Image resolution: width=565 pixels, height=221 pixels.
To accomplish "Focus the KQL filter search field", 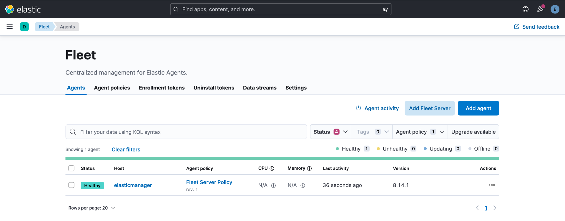I will (x=186, y=132).
